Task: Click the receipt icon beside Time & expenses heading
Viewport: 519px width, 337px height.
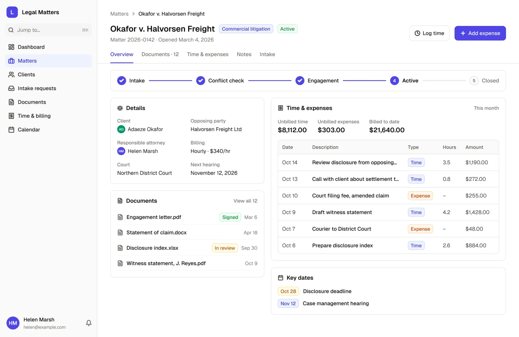Action: pyautogui.click(x=281, y=108)
